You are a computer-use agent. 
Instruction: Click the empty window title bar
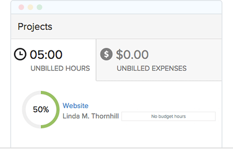[x=132, y=7]
